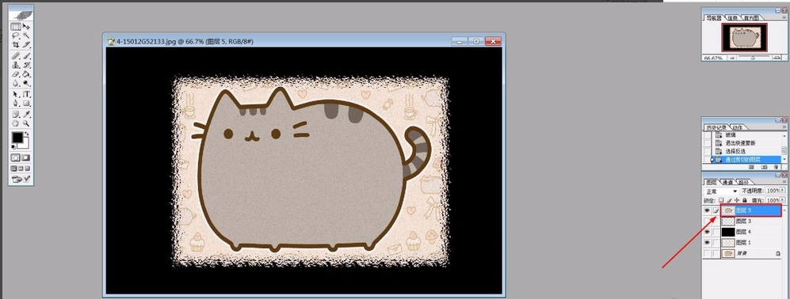Switch to the 通道 channels tab
790x299 pixels.
tap(727, 182)
